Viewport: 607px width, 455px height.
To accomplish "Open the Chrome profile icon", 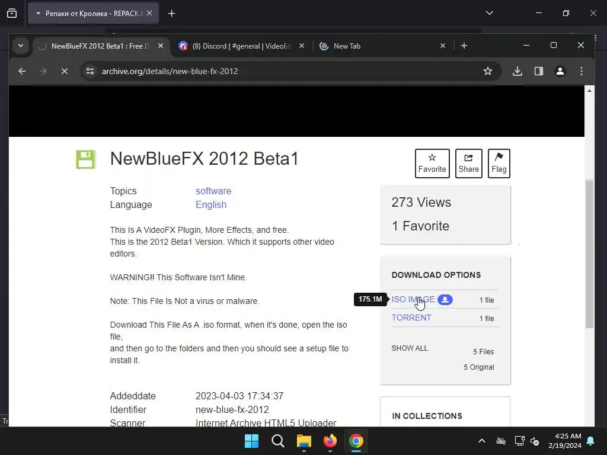I will [560, 71].
